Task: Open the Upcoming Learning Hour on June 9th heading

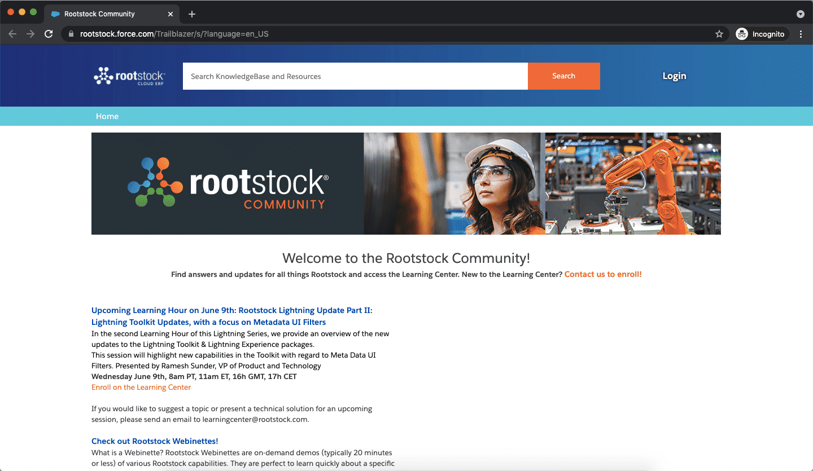Action: click(x=232, y=316)
